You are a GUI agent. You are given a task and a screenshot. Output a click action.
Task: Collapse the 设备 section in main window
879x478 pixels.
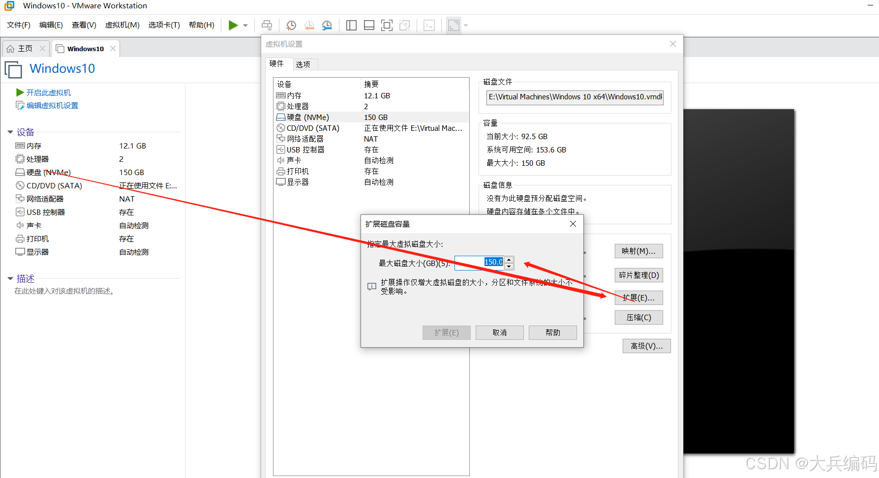point(10,132)
